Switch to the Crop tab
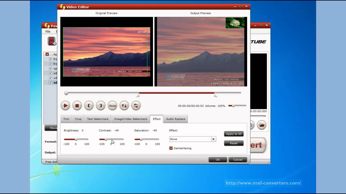Screen dimensions: 346x194 [x=78, y=119]
